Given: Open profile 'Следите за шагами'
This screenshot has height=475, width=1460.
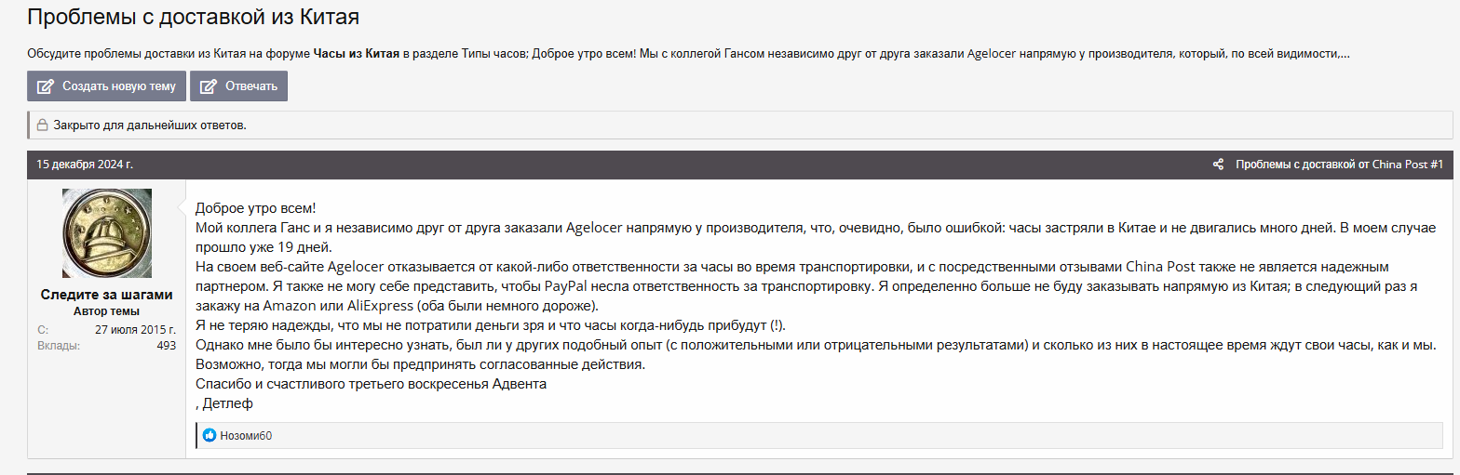Looking at the screenshot, I should click(106, 295).
